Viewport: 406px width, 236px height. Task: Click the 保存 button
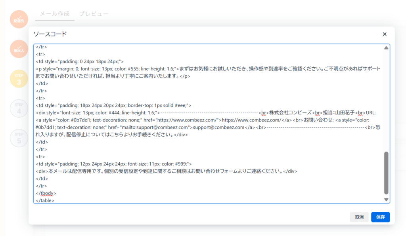[380, 217]
